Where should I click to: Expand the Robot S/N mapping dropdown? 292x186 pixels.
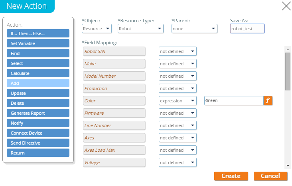tap(178, 51)
